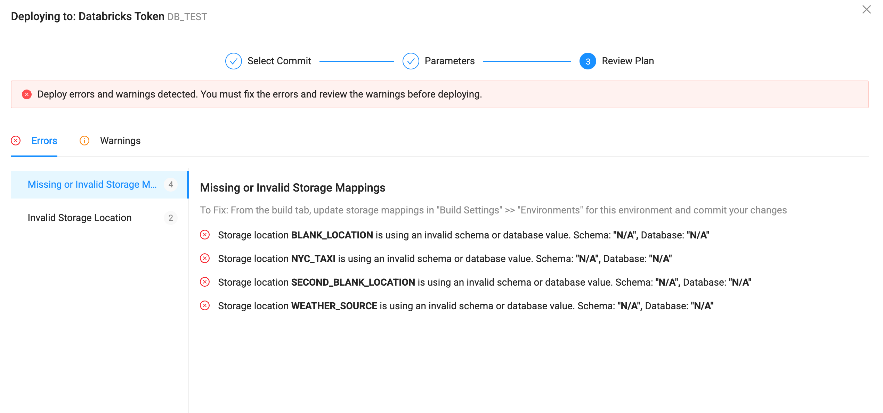Click error icon next to WEATHER_SOURCE message
Image resolution: width=883 pixels, height=413 pixels.
pos(205,306)
